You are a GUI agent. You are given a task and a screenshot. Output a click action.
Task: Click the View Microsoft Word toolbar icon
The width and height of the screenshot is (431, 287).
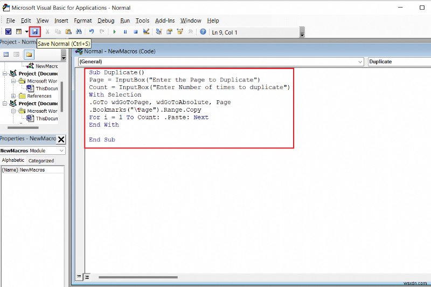[8, 32]
